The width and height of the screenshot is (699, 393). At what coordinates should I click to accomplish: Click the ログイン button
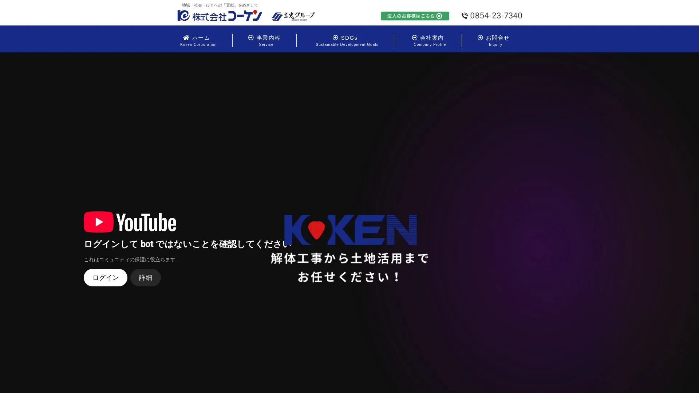(106, 278)
